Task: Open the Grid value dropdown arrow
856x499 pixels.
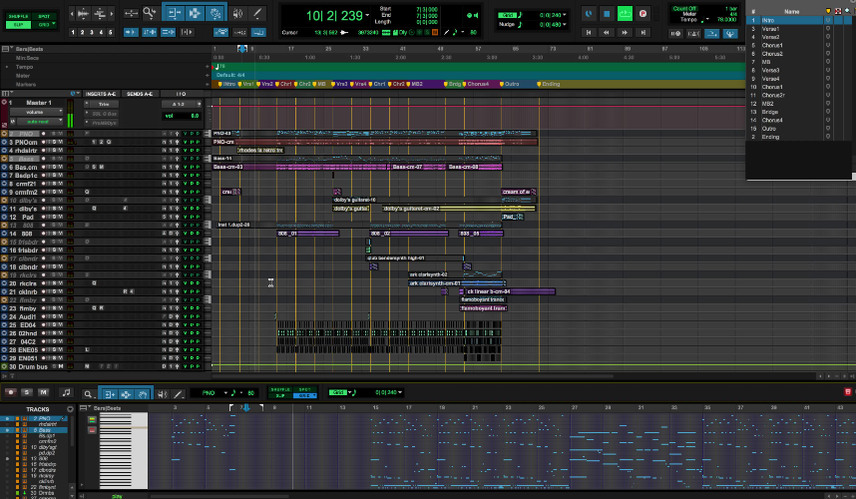Action: pos(565,15)
